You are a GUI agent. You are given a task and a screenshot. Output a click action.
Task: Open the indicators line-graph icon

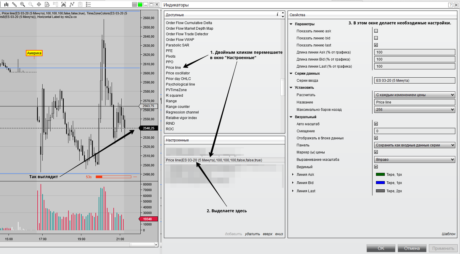coord(72,4)
